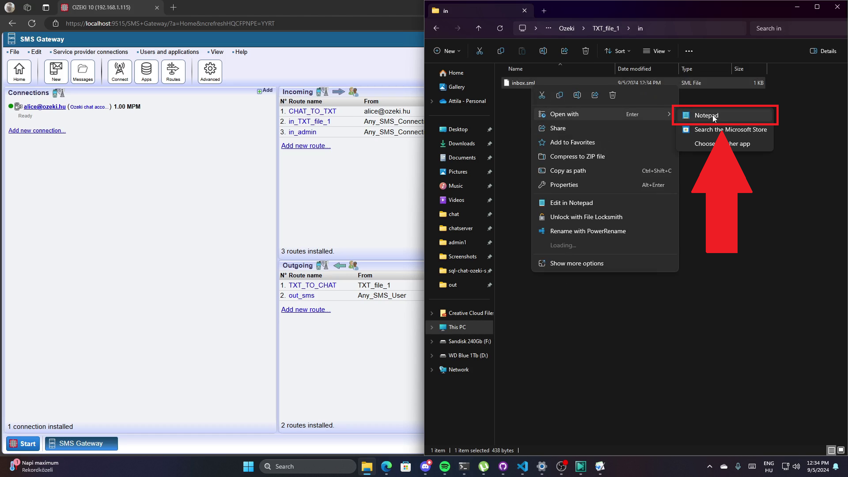848x477 pixels.
Task: Expand the This PC tree node
Action: [432, 327]
